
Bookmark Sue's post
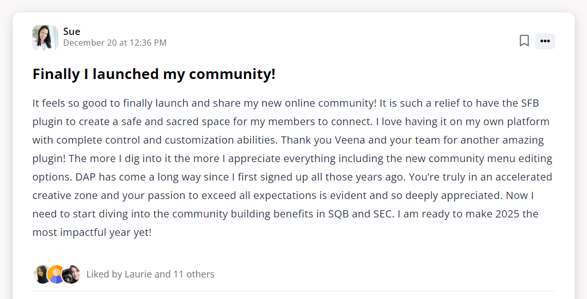(524, 41)
